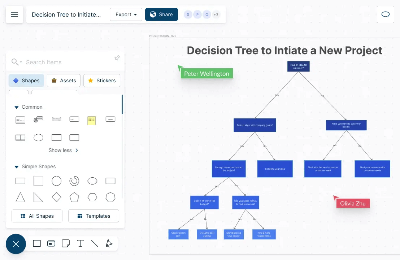
Task: Select the card shape tool in bottom toolbar
Action: click(x=51, y=244)
